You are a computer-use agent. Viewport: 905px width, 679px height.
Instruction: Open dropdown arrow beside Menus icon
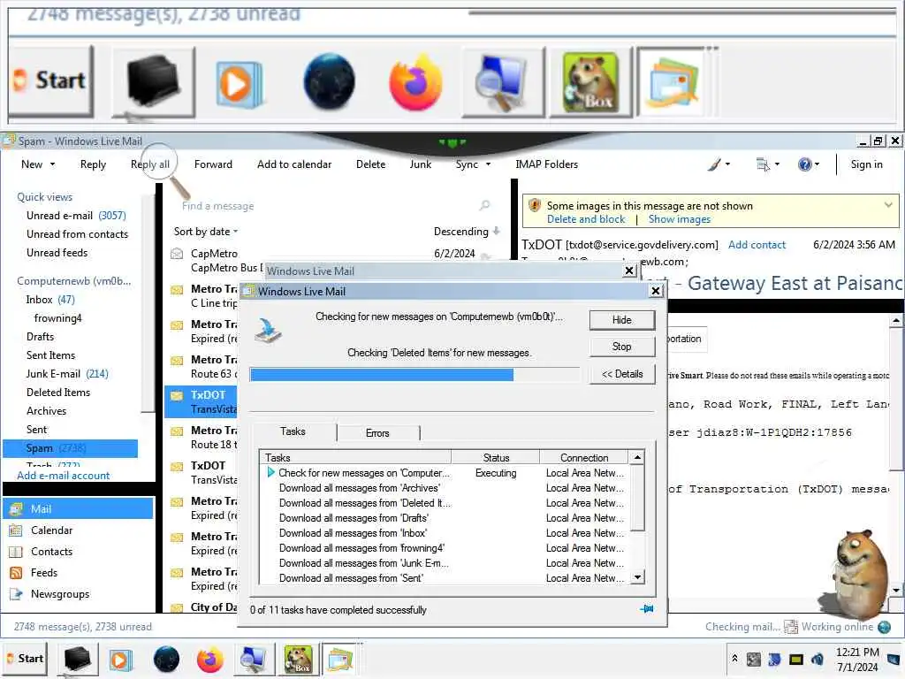[x=777, y=164]
